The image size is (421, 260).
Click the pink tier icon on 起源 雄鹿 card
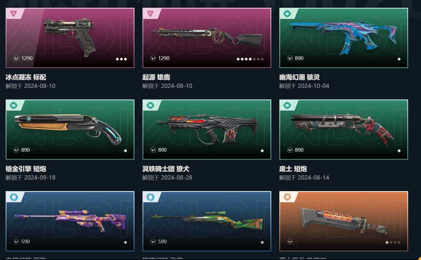[x=150, y=13]
